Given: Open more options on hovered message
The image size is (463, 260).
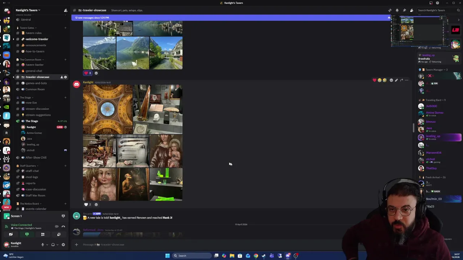Looking at the screenshot, I should point(407,80).
